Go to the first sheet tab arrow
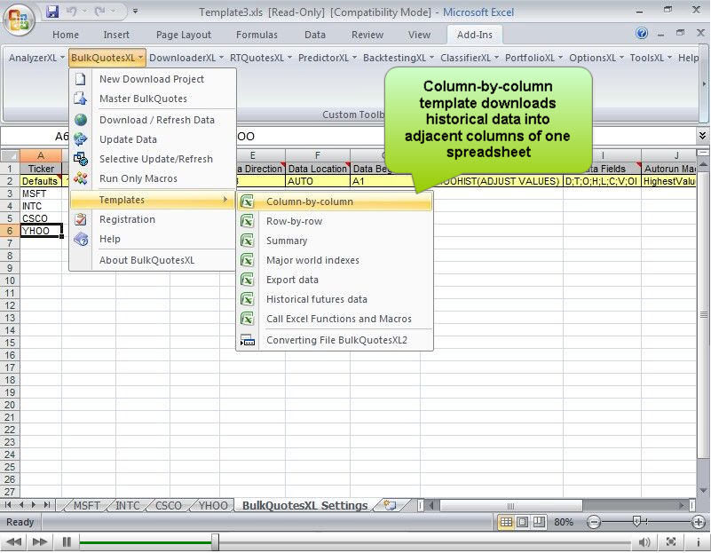Image resolution: width=711 pixels, height=553 pixels. [x=8, y=504]
